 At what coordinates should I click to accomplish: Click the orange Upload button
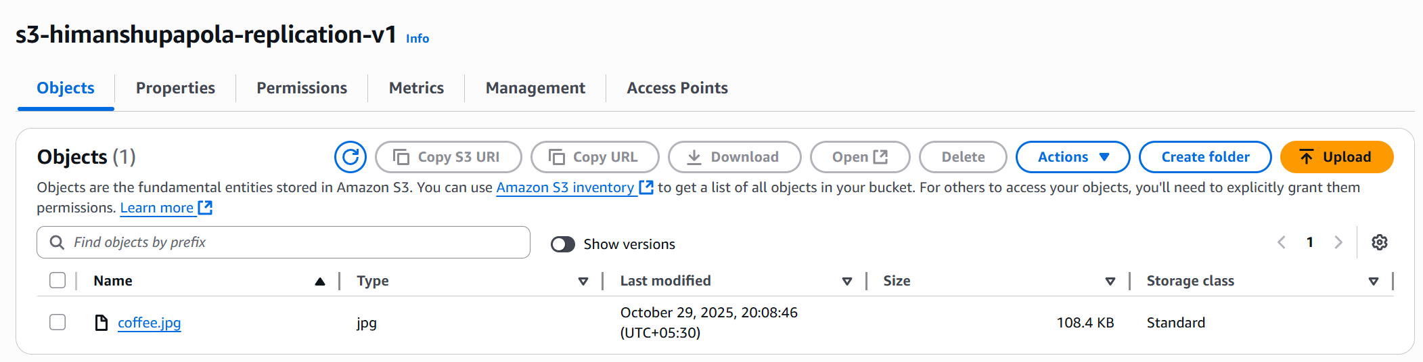pos(1336,157)
